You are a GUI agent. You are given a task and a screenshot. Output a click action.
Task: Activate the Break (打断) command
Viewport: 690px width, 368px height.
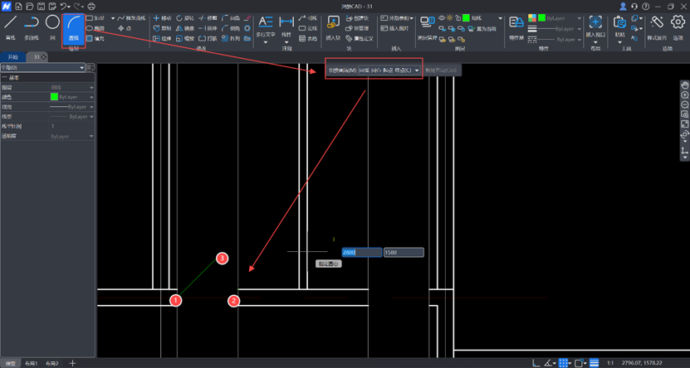208,39
